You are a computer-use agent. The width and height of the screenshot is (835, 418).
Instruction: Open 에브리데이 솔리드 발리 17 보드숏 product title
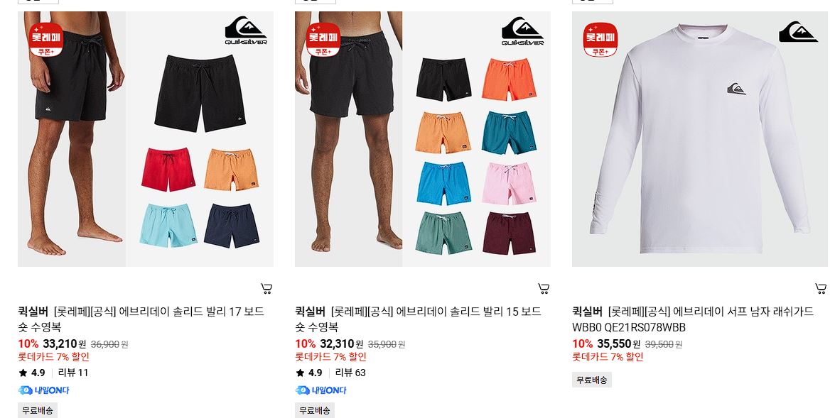point(141,319)
